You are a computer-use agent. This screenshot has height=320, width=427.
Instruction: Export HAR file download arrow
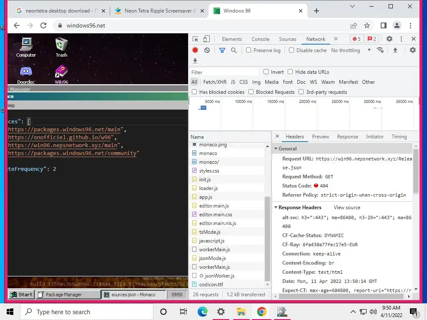pyautogui.click(x=195, y=61)
